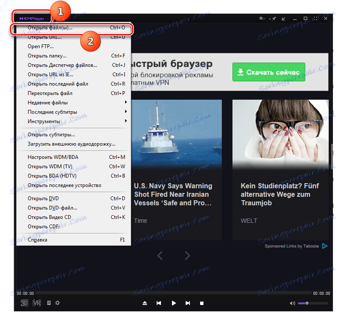This screenshot has height=325, width=347.
Task: Toggle the VR mode icon
Action: point(37,303)
